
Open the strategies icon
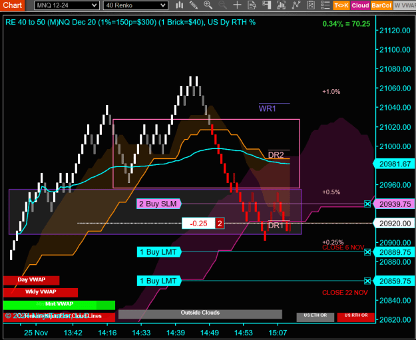(x=310, y=5)
